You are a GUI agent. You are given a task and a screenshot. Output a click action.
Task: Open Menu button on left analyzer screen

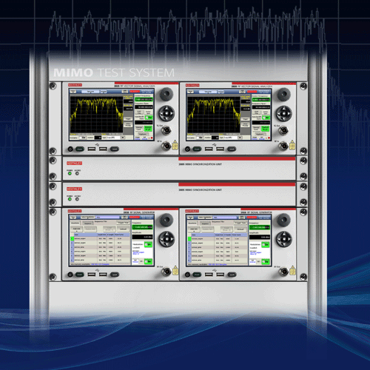coord(73,92)
